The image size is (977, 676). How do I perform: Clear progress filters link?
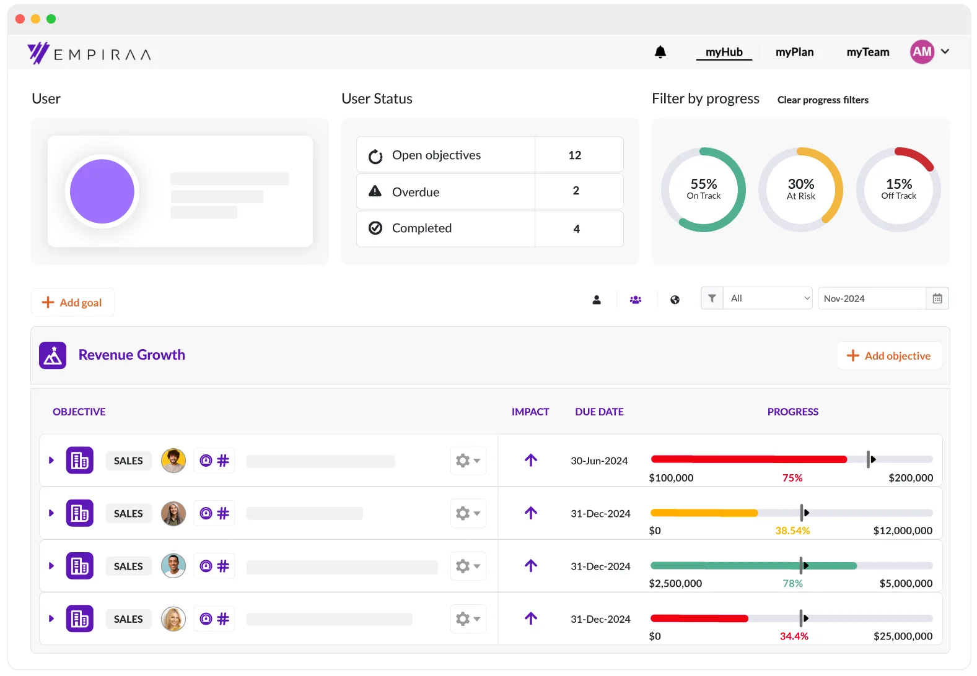click(x=823, y=100)
